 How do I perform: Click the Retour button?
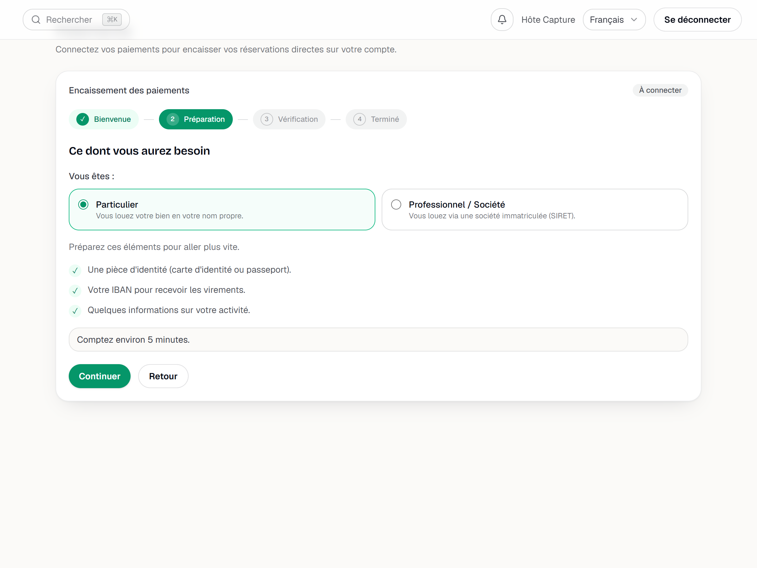pos(163,376)
